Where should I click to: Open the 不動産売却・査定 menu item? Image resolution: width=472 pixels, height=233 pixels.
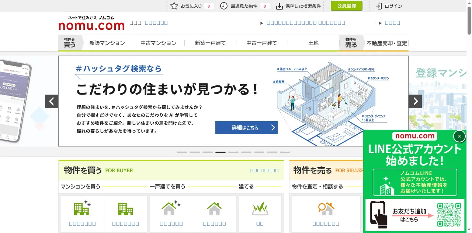tap(386, 43)
